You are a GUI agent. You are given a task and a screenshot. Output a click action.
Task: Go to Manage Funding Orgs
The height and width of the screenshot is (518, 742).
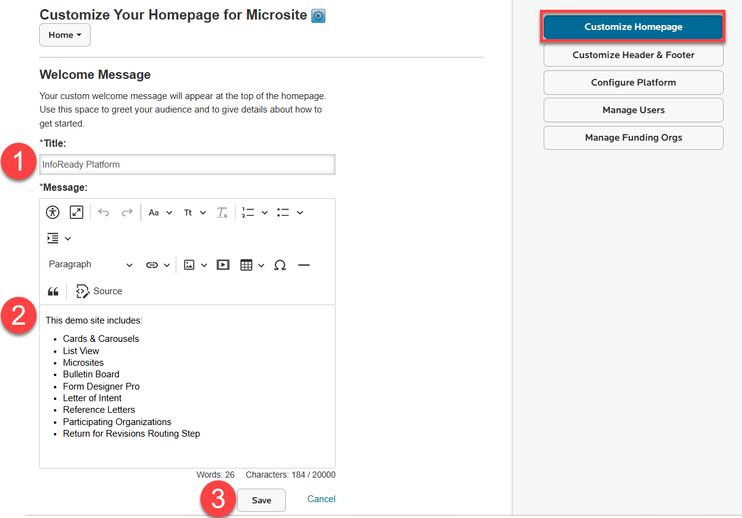(x=633, y=138)
